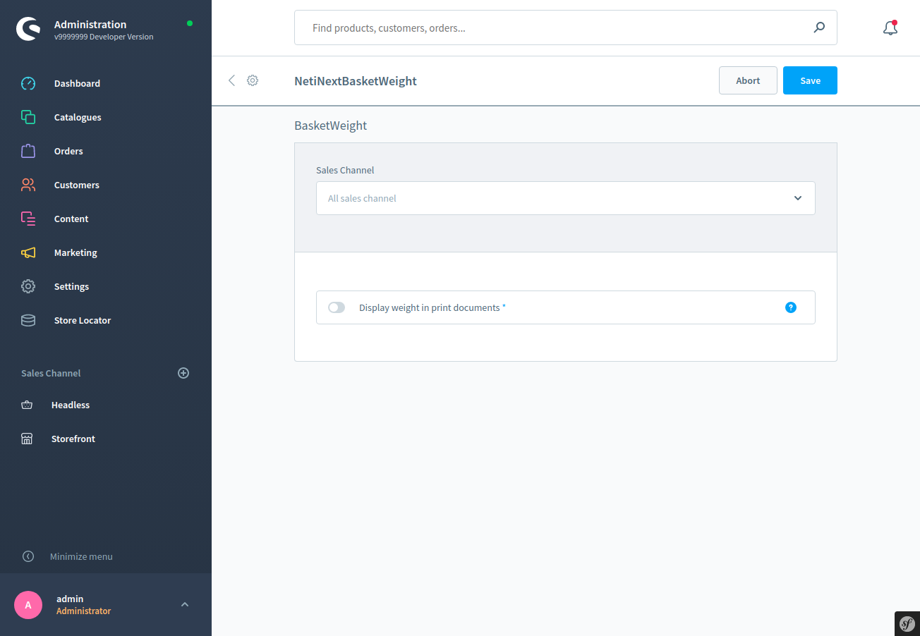Click the search magnifier icon

(818, 28)
